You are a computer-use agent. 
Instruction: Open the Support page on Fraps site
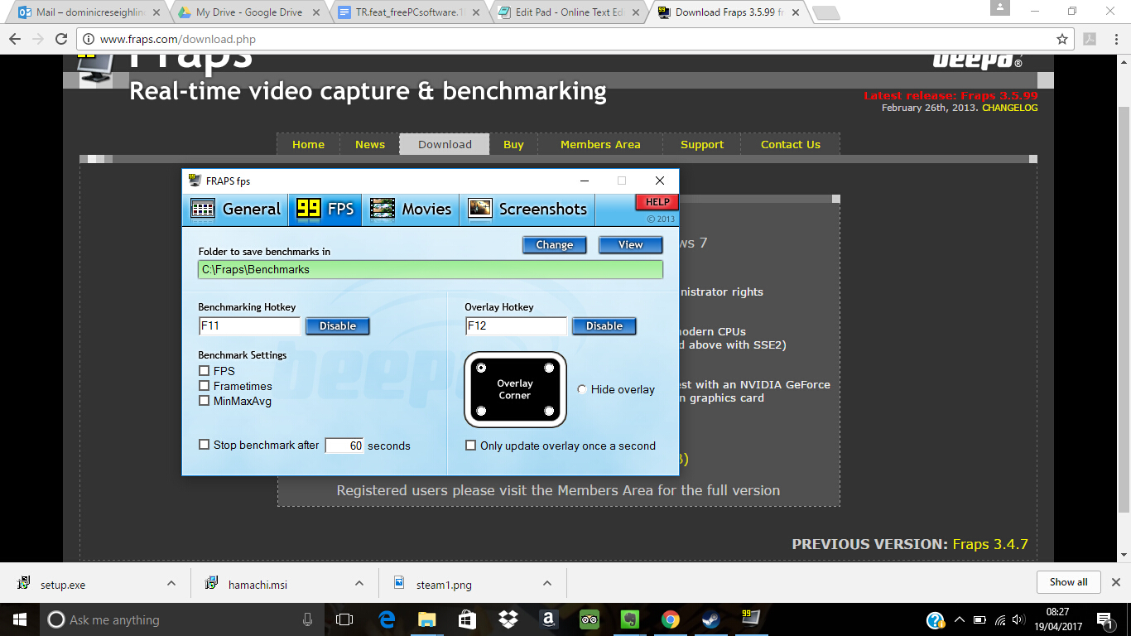coord(702,144)
